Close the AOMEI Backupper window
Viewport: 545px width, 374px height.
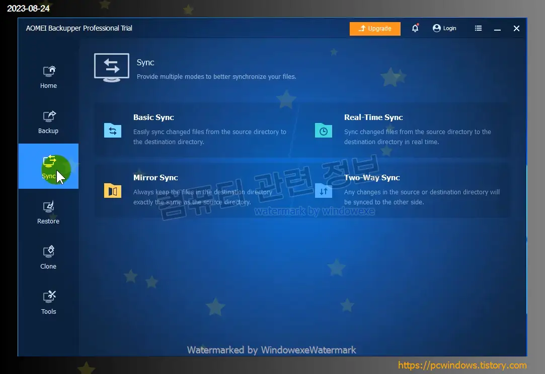click(516, 29)
